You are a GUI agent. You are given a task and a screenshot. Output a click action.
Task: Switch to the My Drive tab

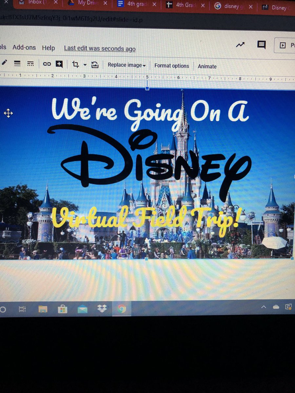point(86,3)
